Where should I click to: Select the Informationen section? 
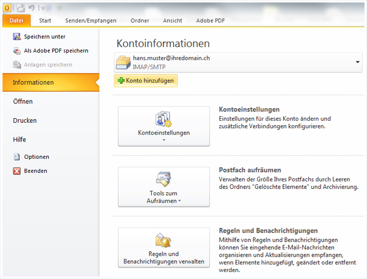pos(51,82)
